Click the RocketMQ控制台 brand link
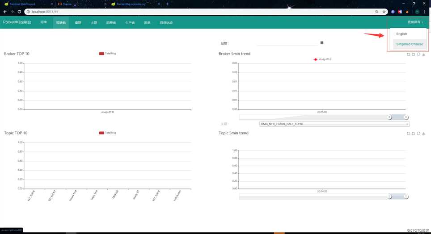 click(17, 22)
